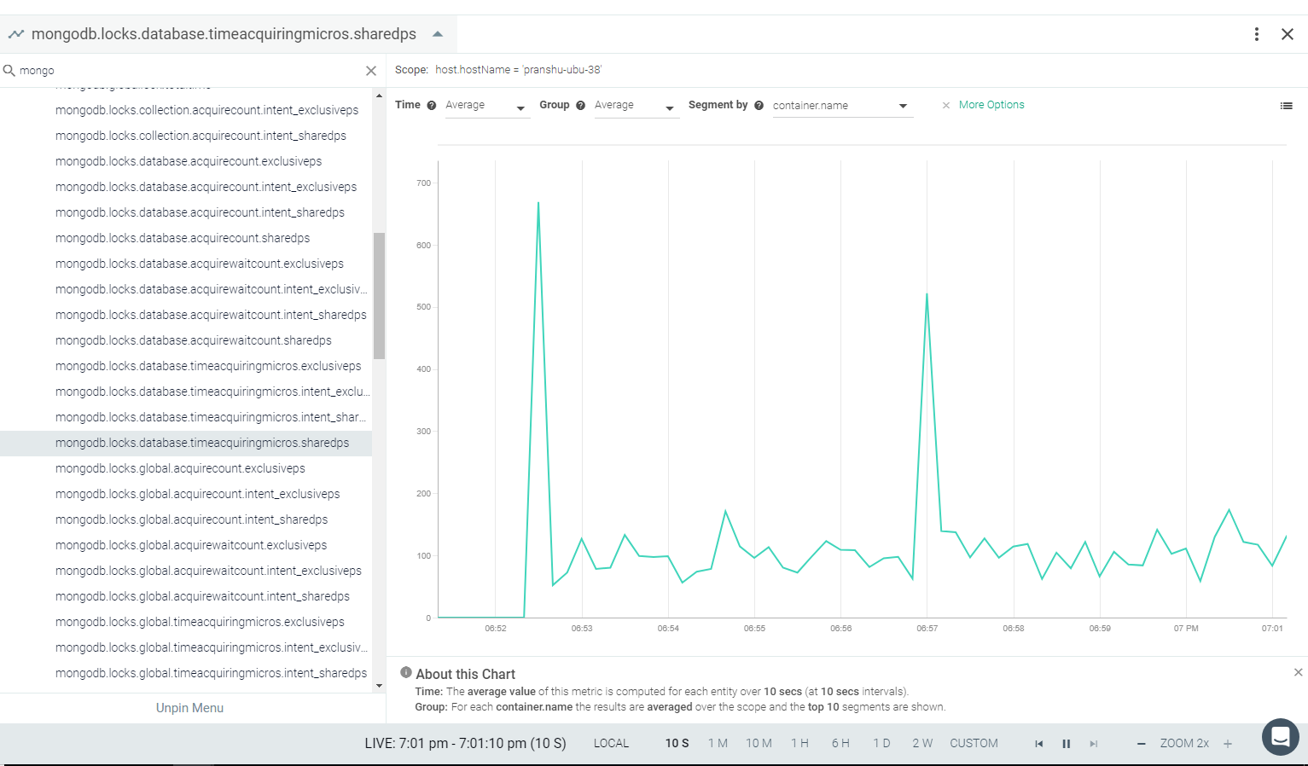Open More Options link
This screenshot has width=1308, height=766.
tap(991, 105)
